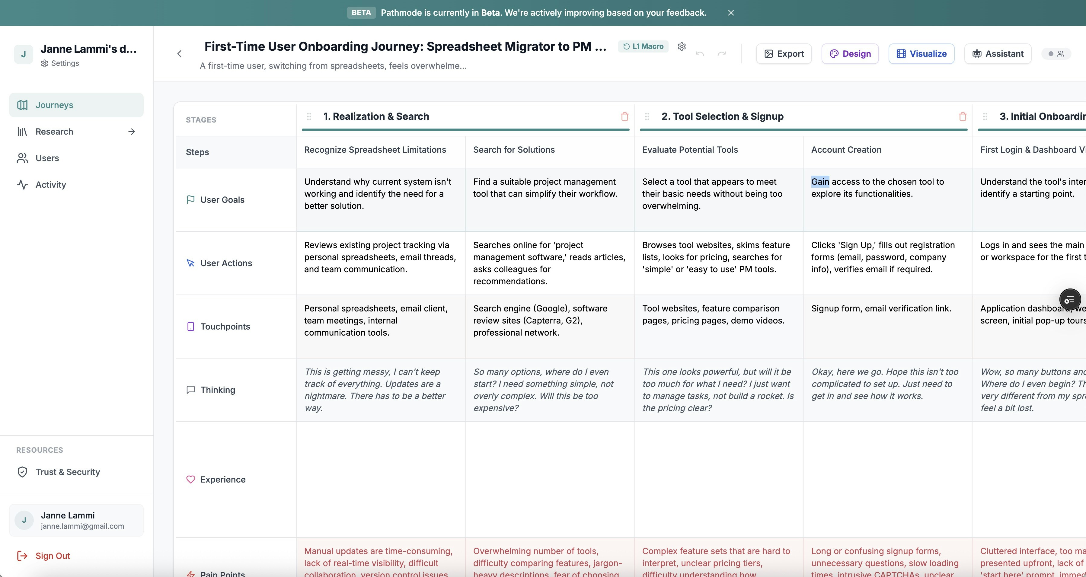This screenshot has width=1086, height=577.
Task: Click the redo arrow icon
Action: click(722, 53)
